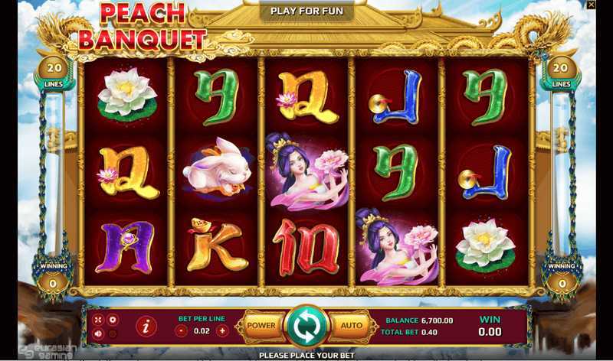Click the balance amount 6,700.00

(x=438, y=320)
